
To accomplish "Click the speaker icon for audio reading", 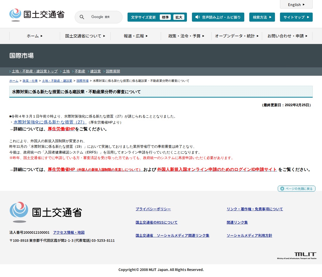I will [x=197, y=17].
